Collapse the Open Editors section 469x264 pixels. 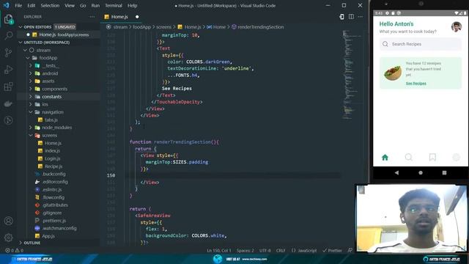21,27
